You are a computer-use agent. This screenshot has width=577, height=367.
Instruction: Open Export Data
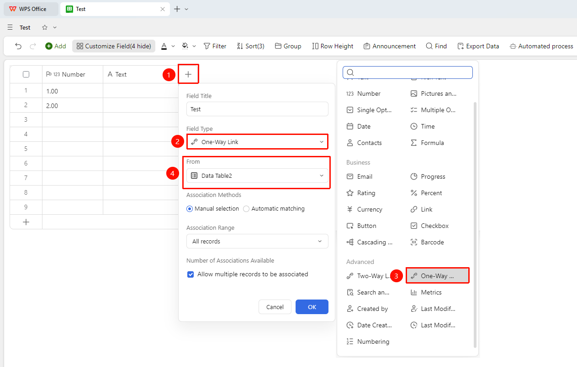[478, 46]
